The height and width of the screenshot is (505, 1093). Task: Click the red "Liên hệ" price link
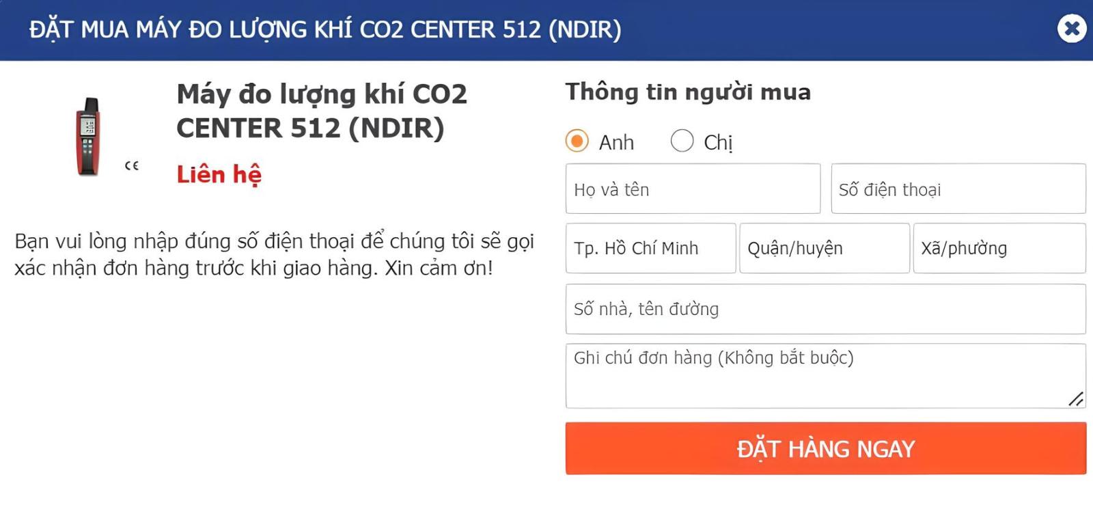click(x=220, y=175)
